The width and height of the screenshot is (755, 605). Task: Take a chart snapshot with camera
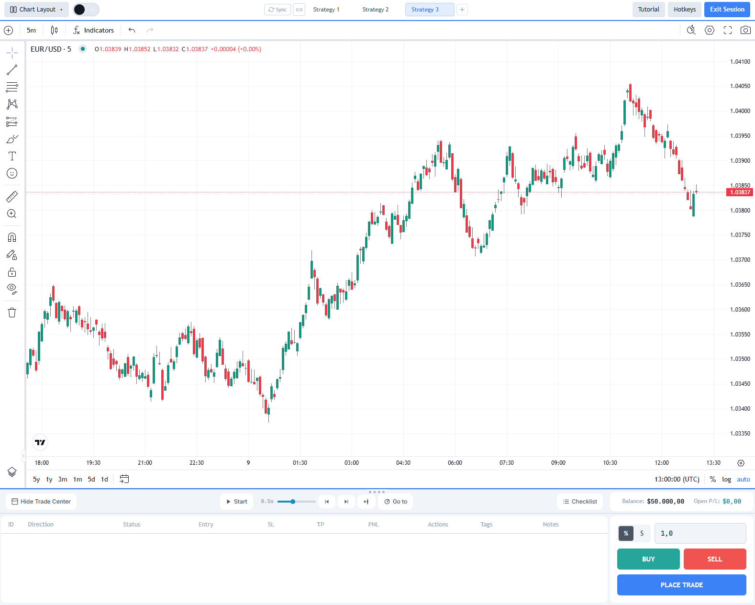point(745,30)
